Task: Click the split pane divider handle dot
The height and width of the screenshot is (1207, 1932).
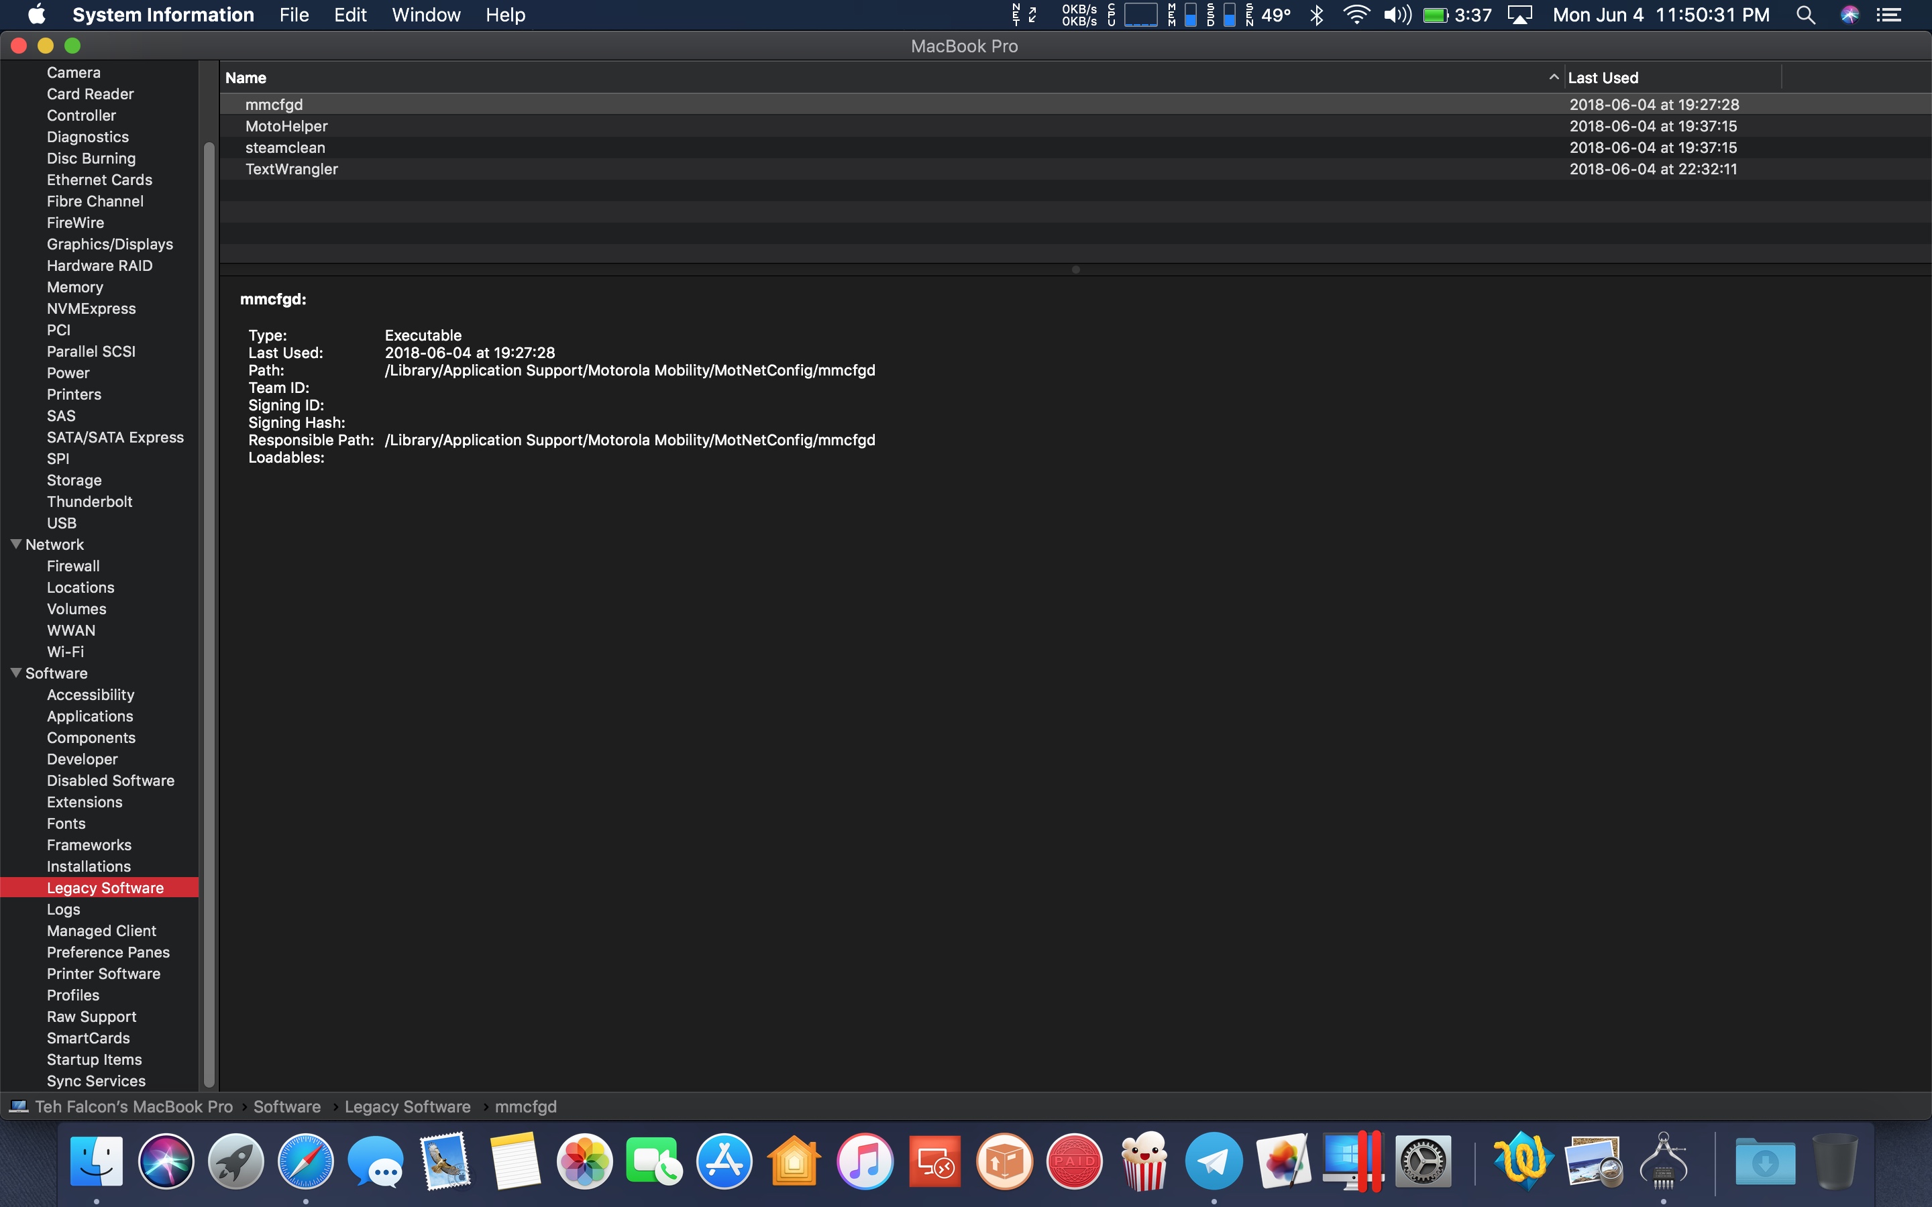Action: pos(1075,269)
